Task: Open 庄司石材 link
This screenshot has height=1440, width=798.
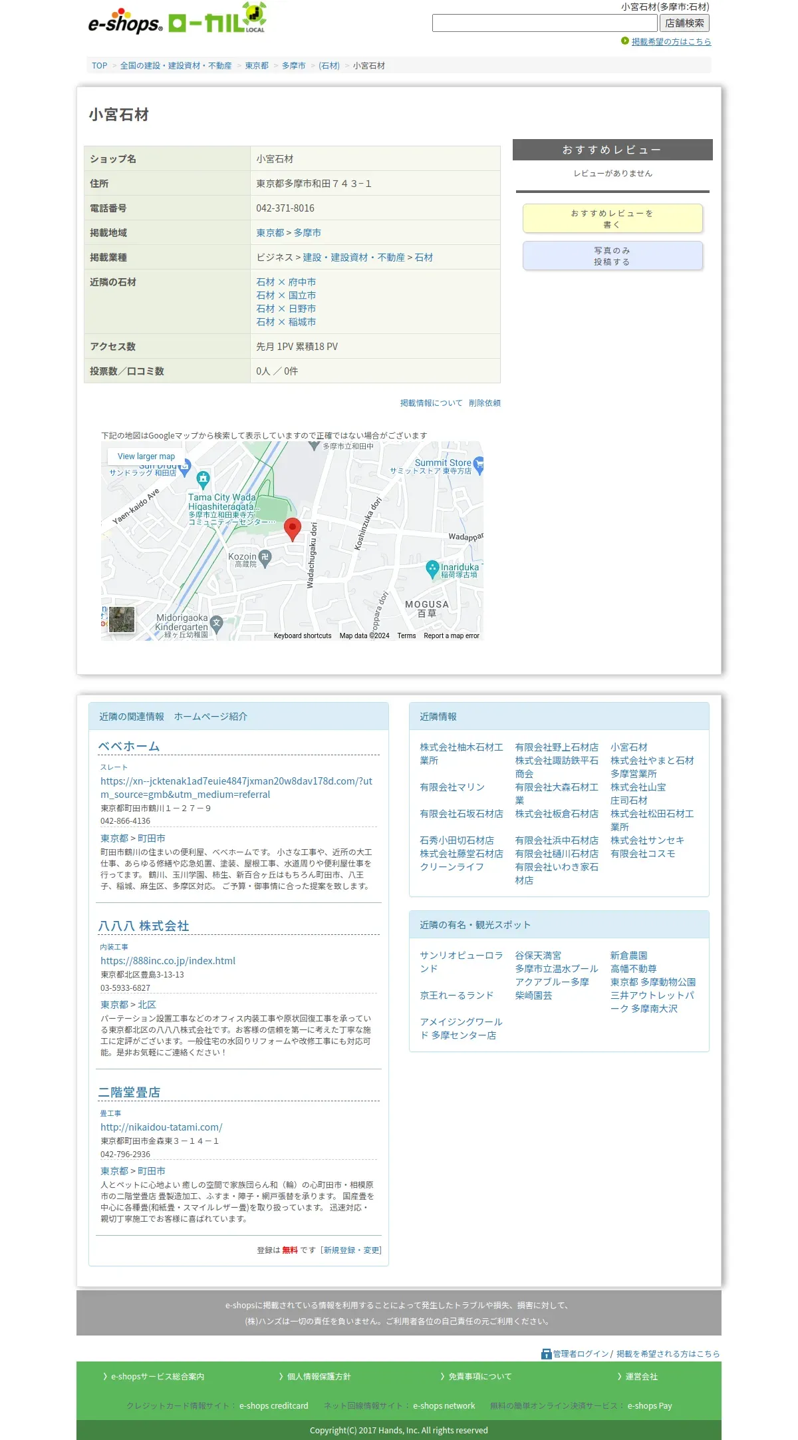Action: pos(629,801)
